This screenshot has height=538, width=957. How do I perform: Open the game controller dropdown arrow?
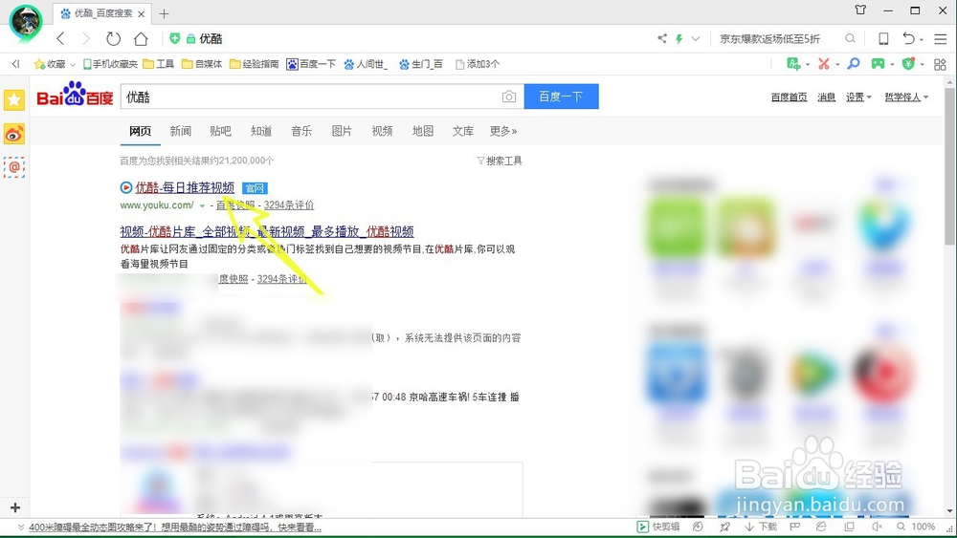click(891, 64)
